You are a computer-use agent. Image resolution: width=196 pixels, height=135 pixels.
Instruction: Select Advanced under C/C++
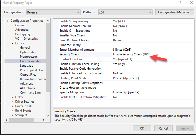click(x=26, y=84)
